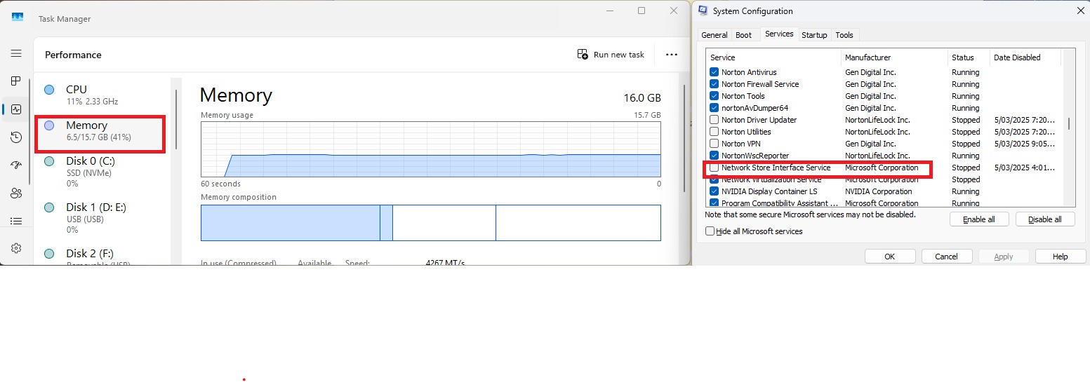Sort by Date Disabled column header
The width and height of the screenshot is (1090, 382).
tap(1025, 57)
